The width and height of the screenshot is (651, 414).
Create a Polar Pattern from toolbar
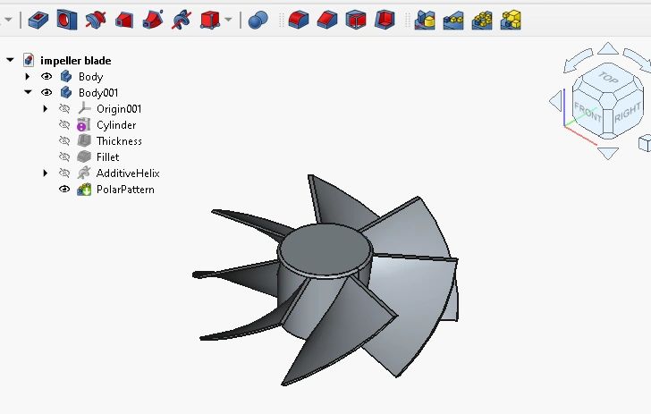tap(482, 20)
